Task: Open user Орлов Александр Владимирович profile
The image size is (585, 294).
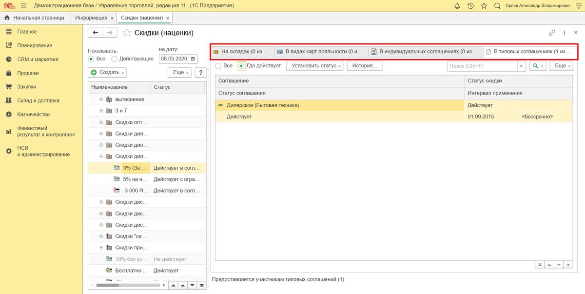Action: (538, 6)
